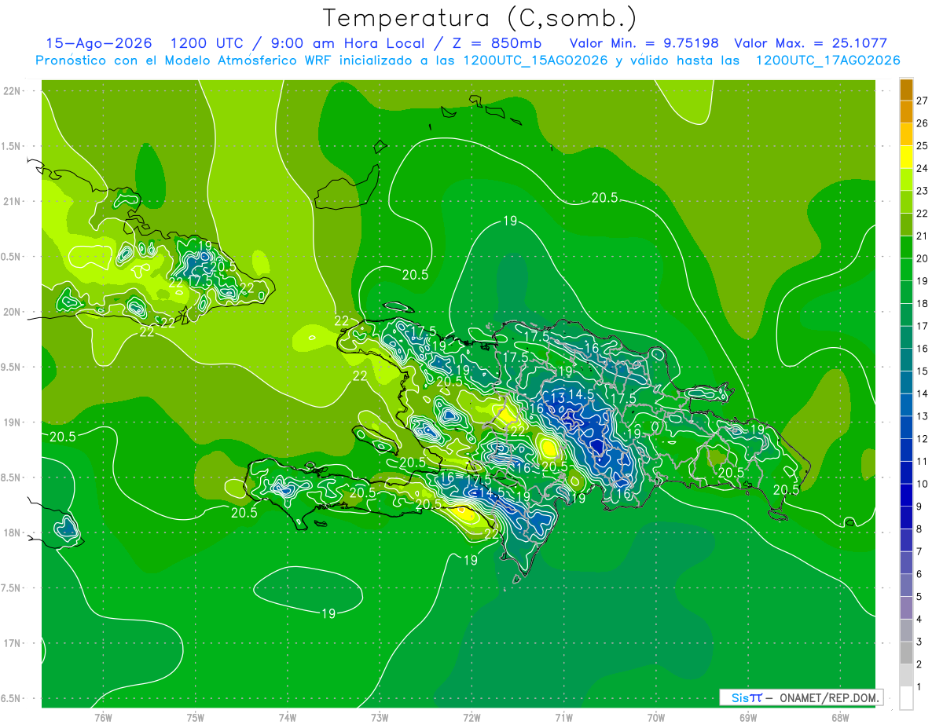Viewport: 943px width, 728px height.
Task: Click the "6.5N" latitude axis label
Action: [x=12, y=698]
